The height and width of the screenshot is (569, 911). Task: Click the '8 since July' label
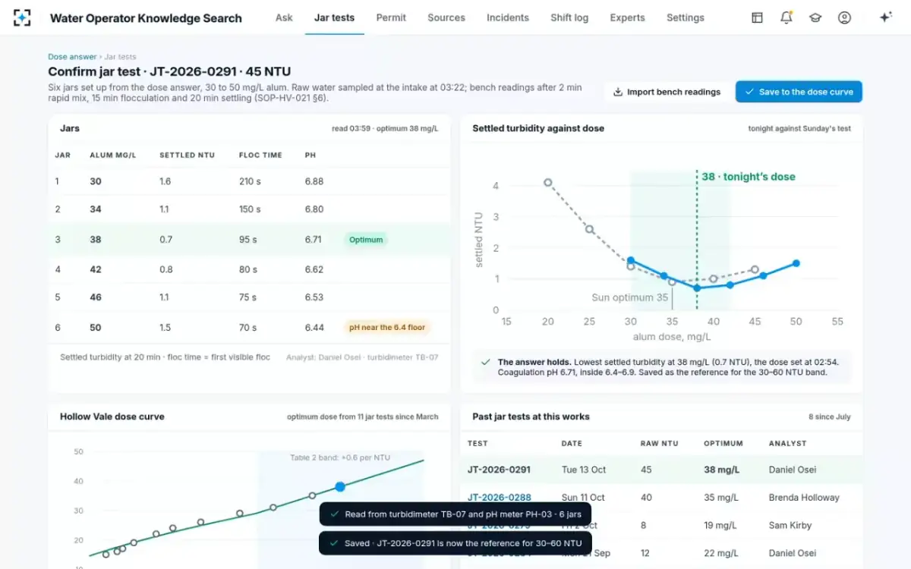tap(830, 417)
